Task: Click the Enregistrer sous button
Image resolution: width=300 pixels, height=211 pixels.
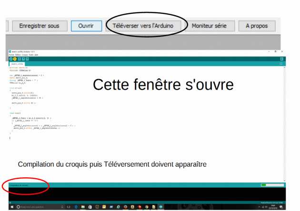Action: (x=39, y=26)
